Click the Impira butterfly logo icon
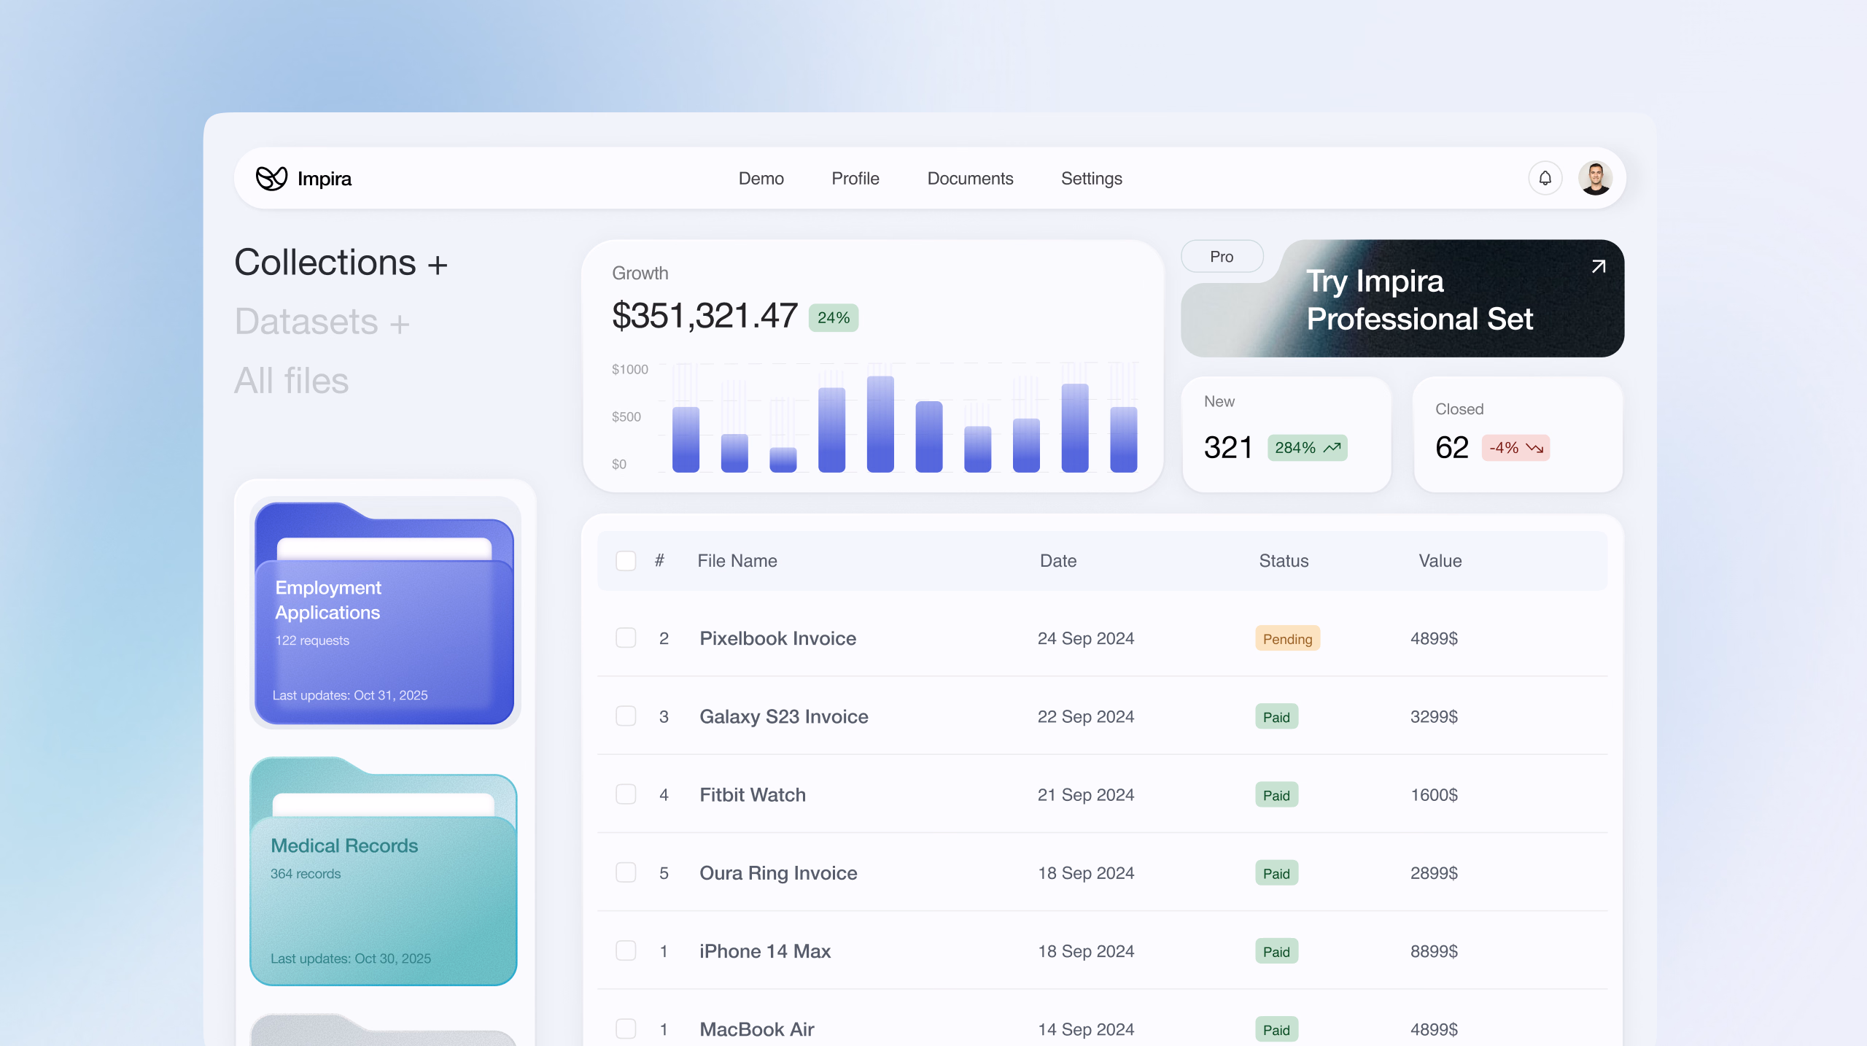The image size is (1867, 1046). point(271,178)
